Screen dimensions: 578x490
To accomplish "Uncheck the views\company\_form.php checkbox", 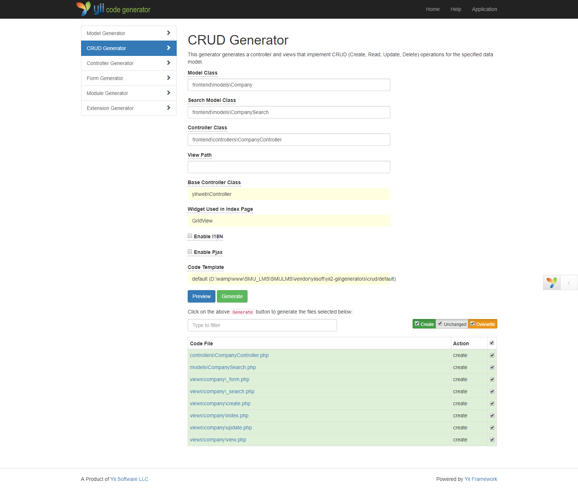I will click(492, 380).
